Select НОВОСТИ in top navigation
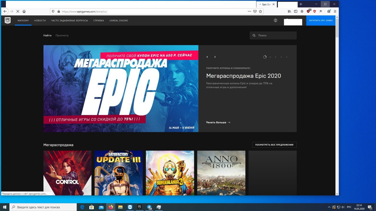The width and height of the screenshot is (376, 211). pyautogui.click(x=40, y=21)
